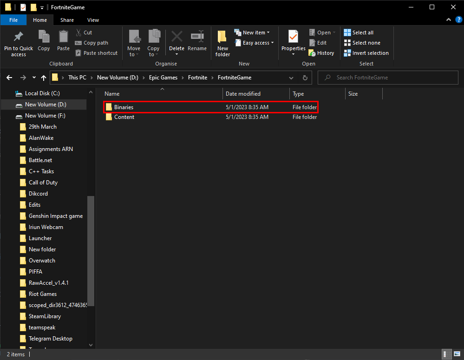Click New Volume (D:) breadcrumb
The image size is (464, 360).
pos(118,78)
